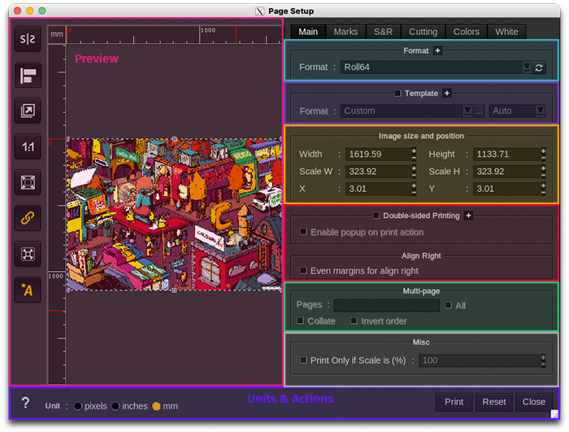Click the Scale H input field
The image size is (569, 432).
pos(506,172)
